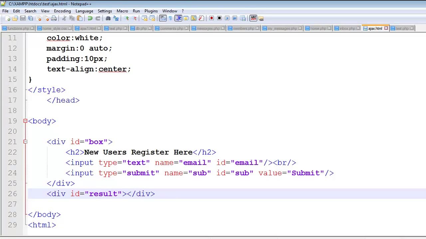Open the Function List icon
Screen dimensions: 426x239
click(x=201, y=18)
